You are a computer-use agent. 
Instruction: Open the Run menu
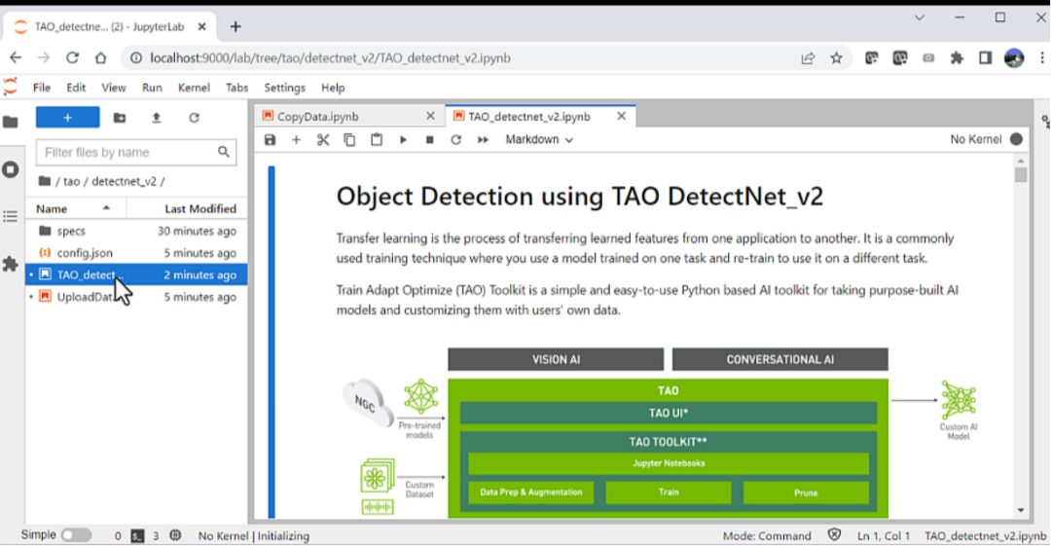coord(152,88)
